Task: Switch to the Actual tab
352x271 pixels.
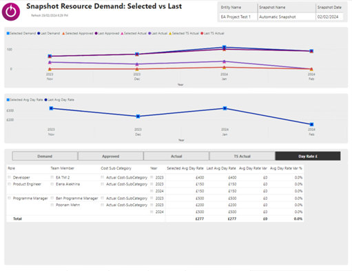Action: pyautogui.click(x=176, y=156)
